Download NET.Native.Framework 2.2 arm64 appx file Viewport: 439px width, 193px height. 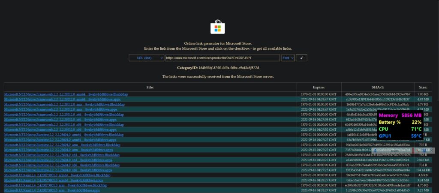click(x=63, y=100)
